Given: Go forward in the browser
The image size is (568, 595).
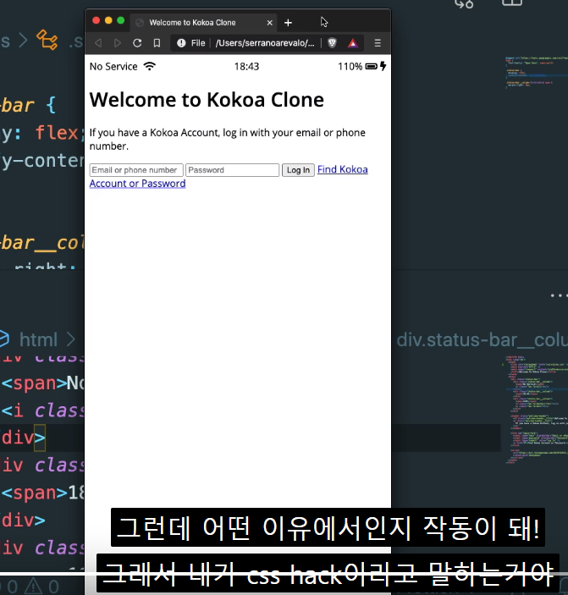Looking at the screenshot, I should 118,43.
